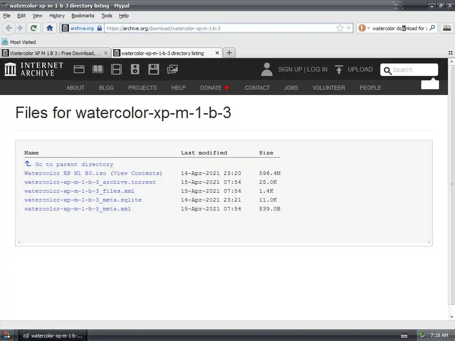This screenshot has width=455, height=341.
Task: Click the 596.4M size value
Action: (x=270, y=174)
